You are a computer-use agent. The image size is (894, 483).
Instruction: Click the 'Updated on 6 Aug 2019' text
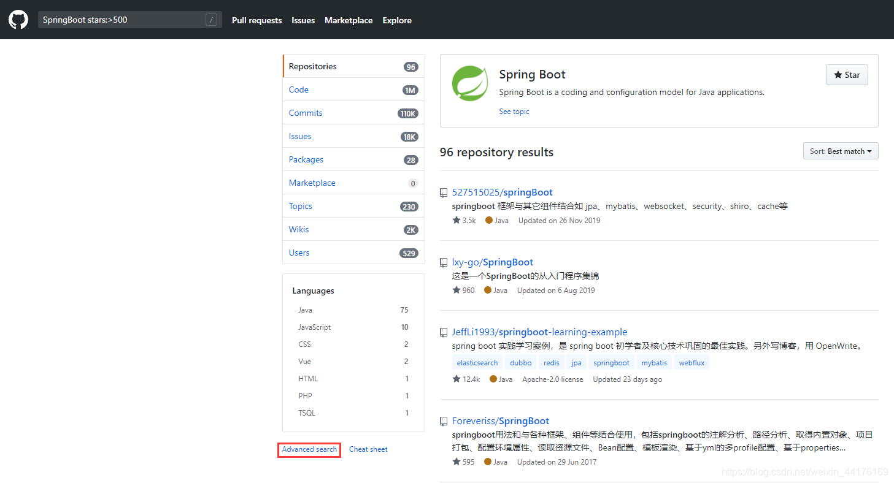point(556,291)
